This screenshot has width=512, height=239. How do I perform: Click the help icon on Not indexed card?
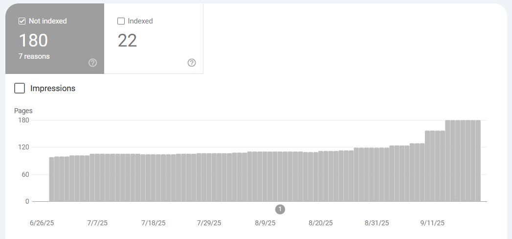tap(92, 63)
